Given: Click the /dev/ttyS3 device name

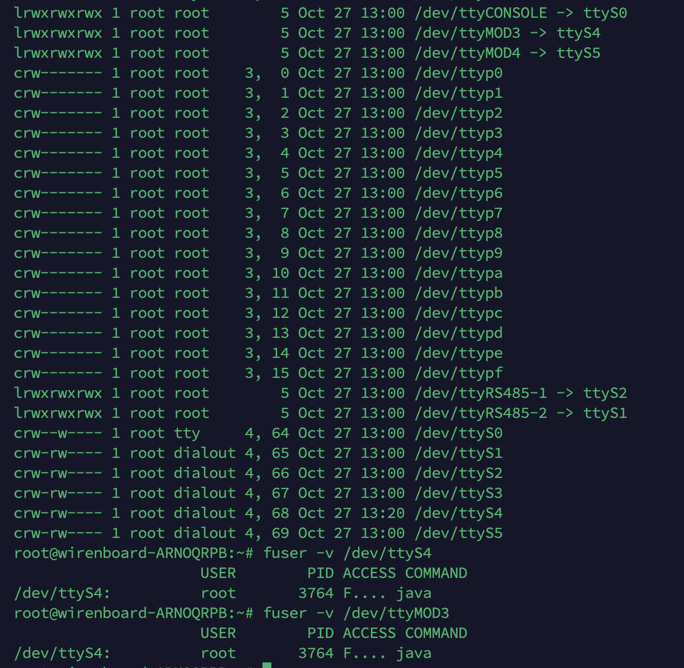Looking at the screenshot, I should (x=458, y=493).
